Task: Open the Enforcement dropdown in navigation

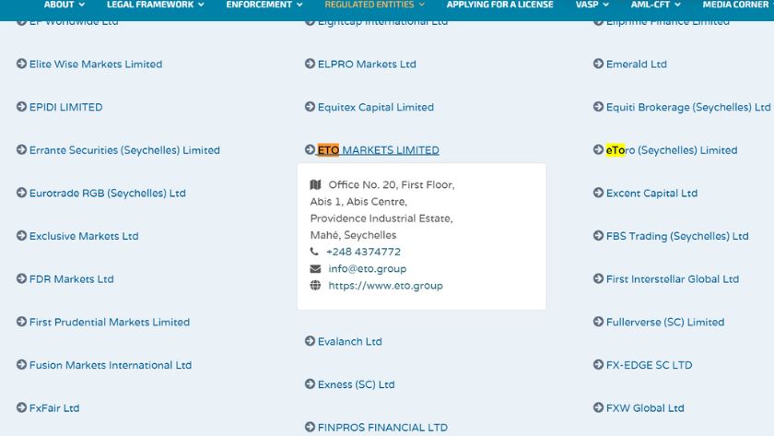Action: click(264, 5)
